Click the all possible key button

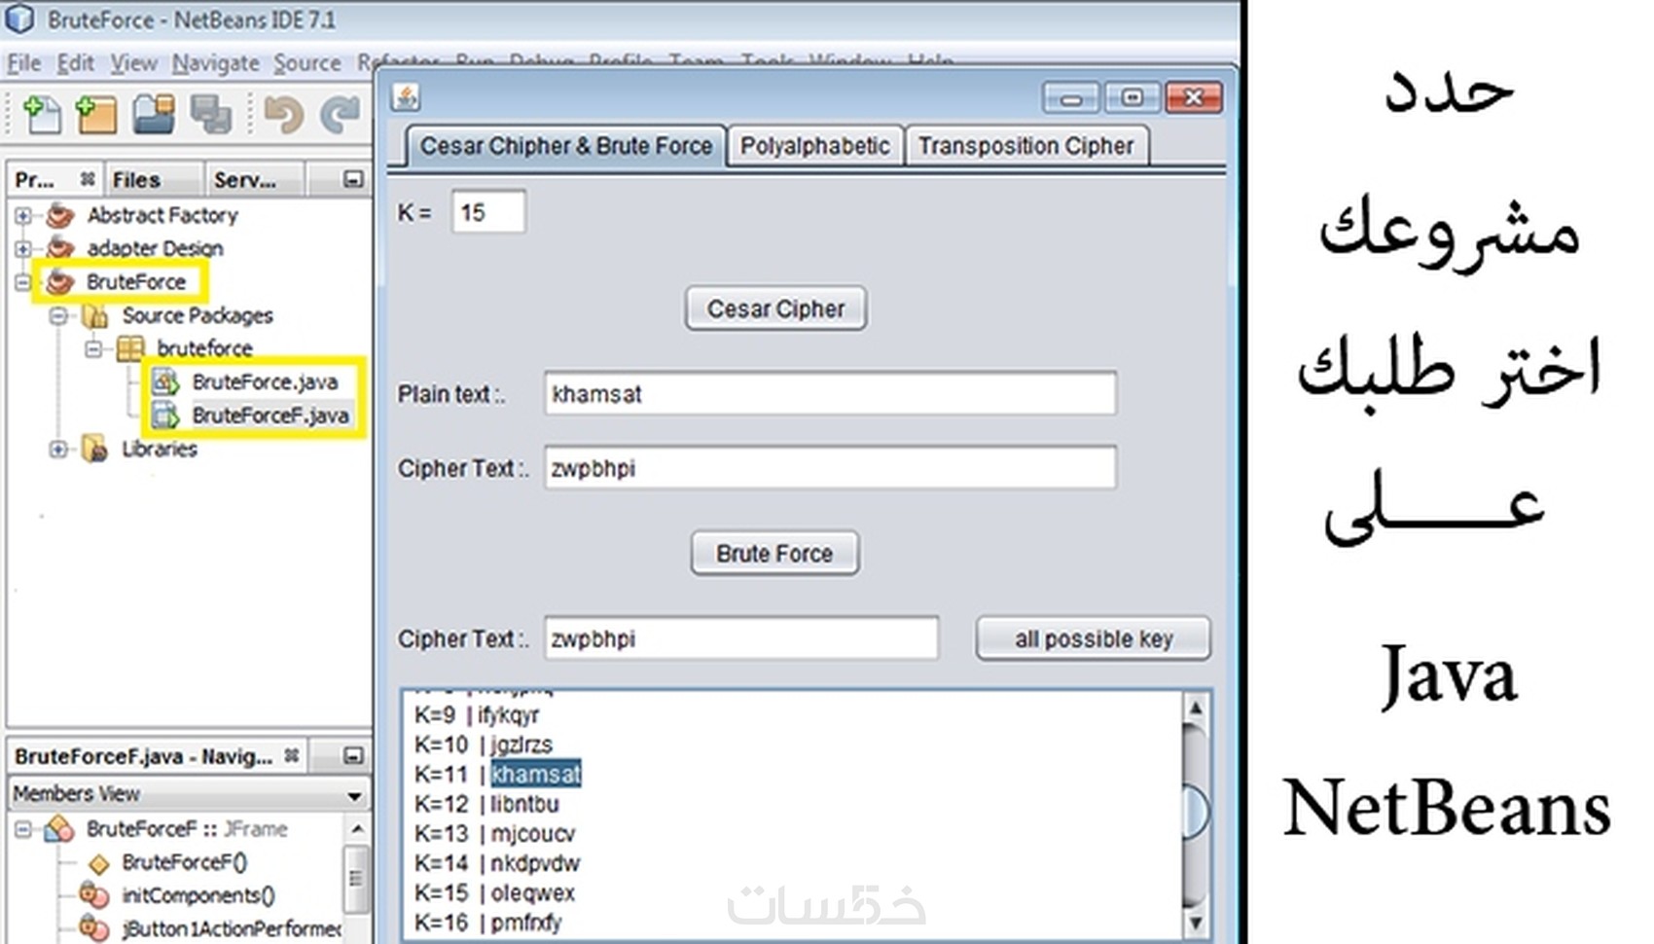point(1094,638)
